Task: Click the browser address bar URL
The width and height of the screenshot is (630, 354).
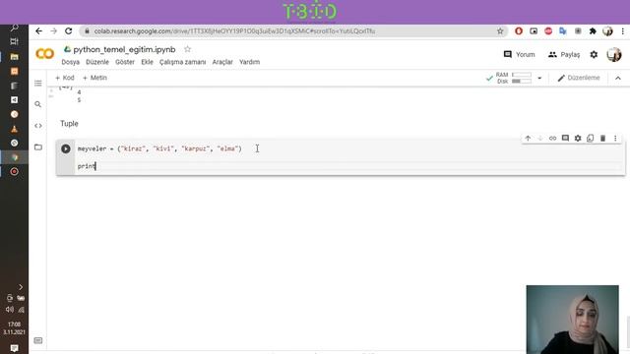Action: (x=234, y=30)
